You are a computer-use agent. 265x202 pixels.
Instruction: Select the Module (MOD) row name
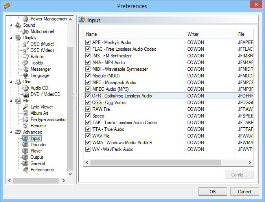click(106, 76)
